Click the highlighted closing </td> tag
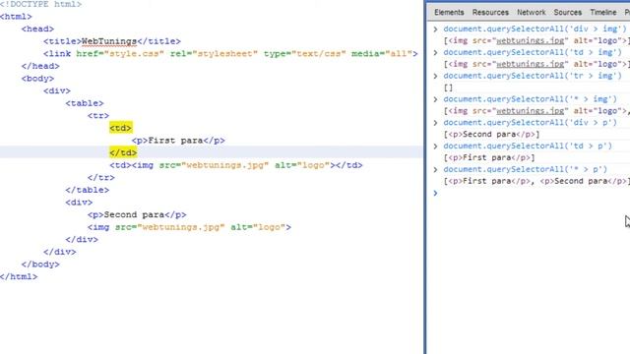630x354 pixels. (123, 152)
